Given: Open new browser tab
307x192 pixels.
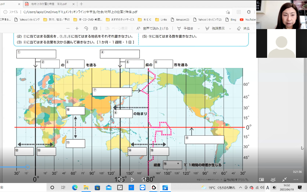Looking at the screenshot, I should [x=81, y=4].
